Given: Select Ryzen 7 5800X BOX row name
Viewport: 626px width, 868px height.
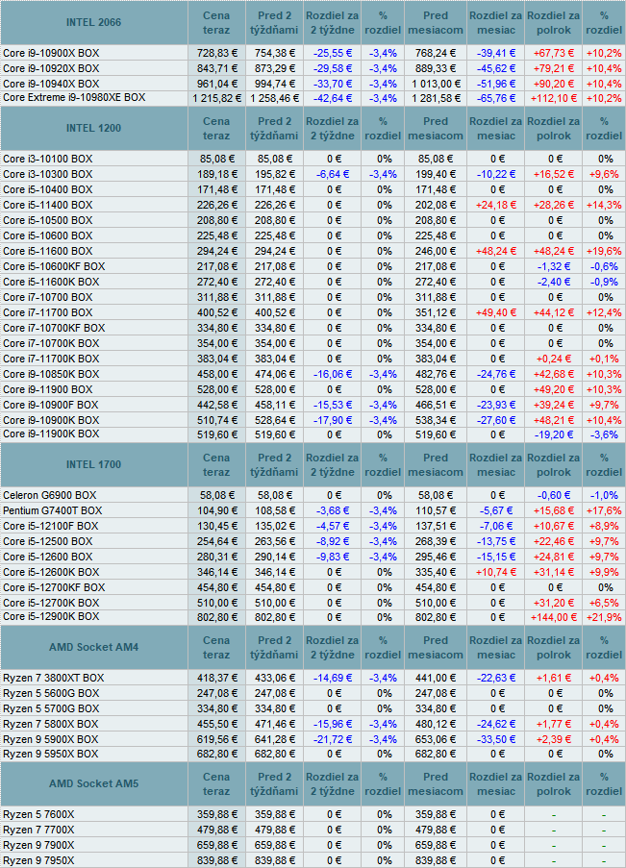Looking at the screenshot, I should pos(50,724).
